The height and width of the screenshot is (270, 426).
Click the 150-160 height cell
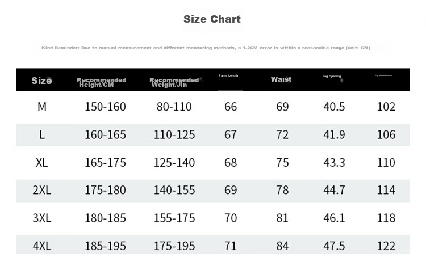coord(106,107)
